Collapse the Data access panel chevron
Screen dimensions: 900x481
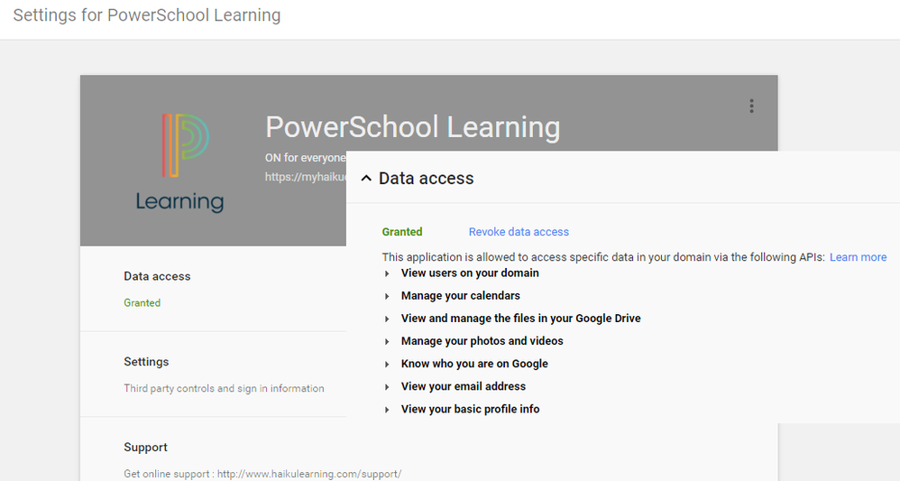click(366, 179)
